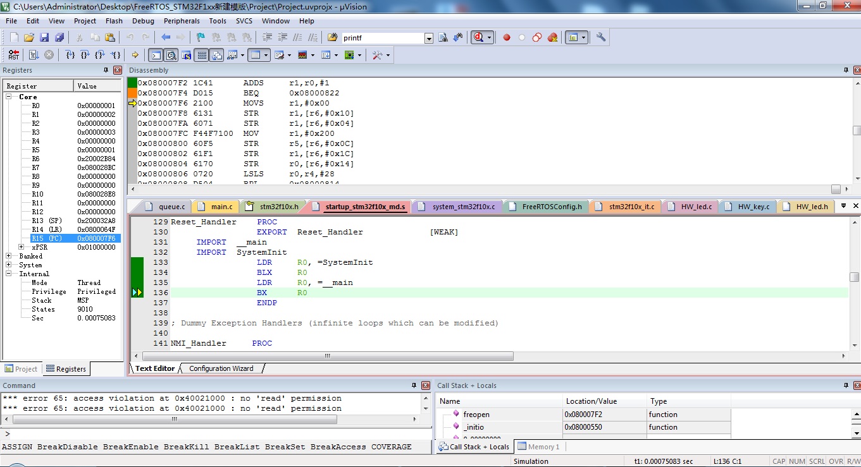Click the Kill All Breakpoints icon

coord(552,38)
